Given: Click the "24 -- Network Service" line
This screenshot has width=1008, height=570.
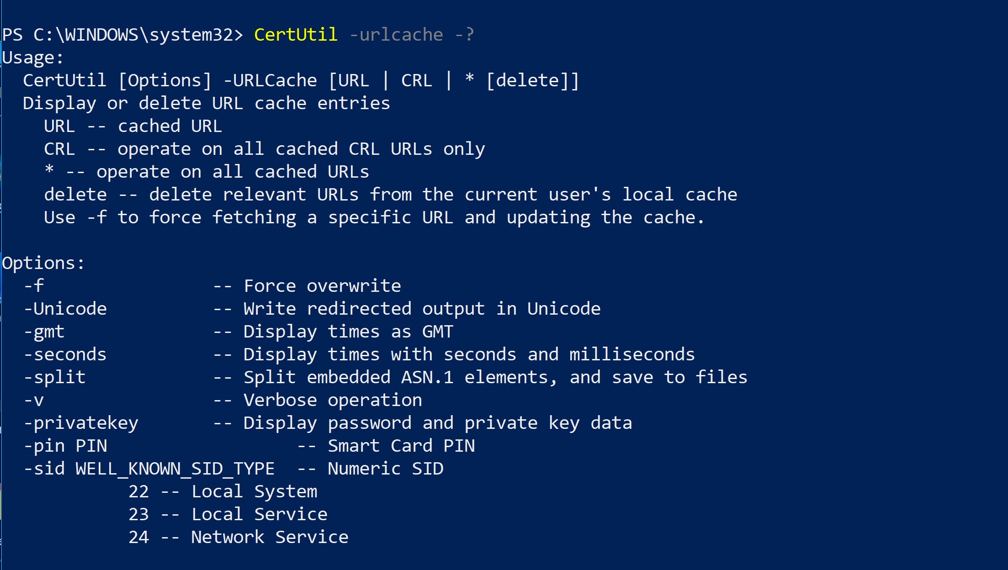Looking at the screenshot, I should 239,537.
